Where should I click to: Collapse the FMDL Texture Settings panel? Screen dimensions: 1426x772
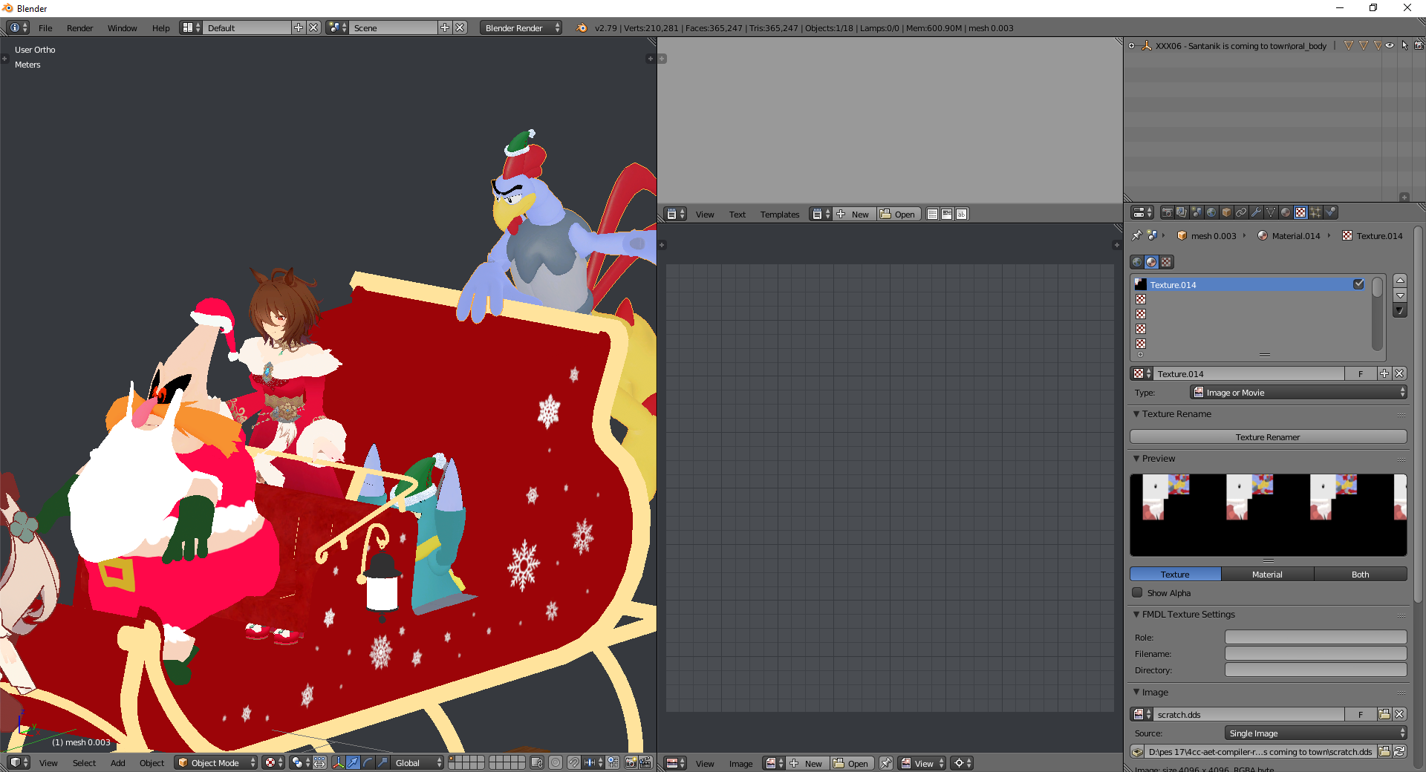pos(1136,614)
